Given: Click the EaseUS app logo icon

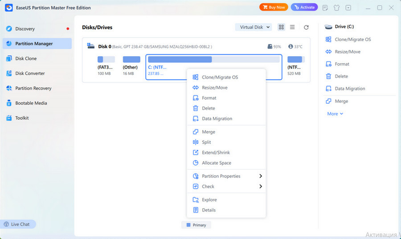Looking at the screenshot, I should coord(9,8).
